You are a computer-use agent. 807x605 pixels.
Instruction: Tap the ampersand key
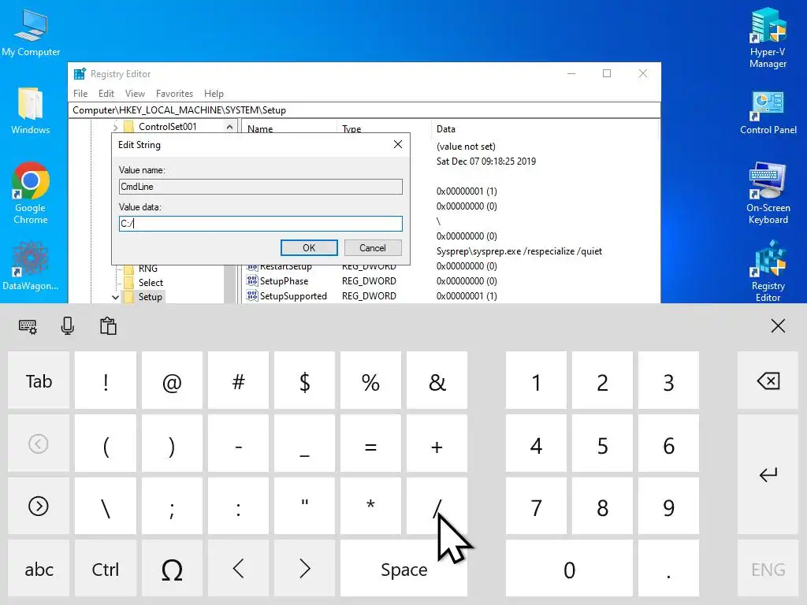pos(437,380)
